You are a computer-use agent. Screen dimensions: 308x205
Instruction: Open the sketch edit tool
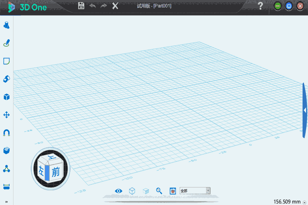point(6,61)
